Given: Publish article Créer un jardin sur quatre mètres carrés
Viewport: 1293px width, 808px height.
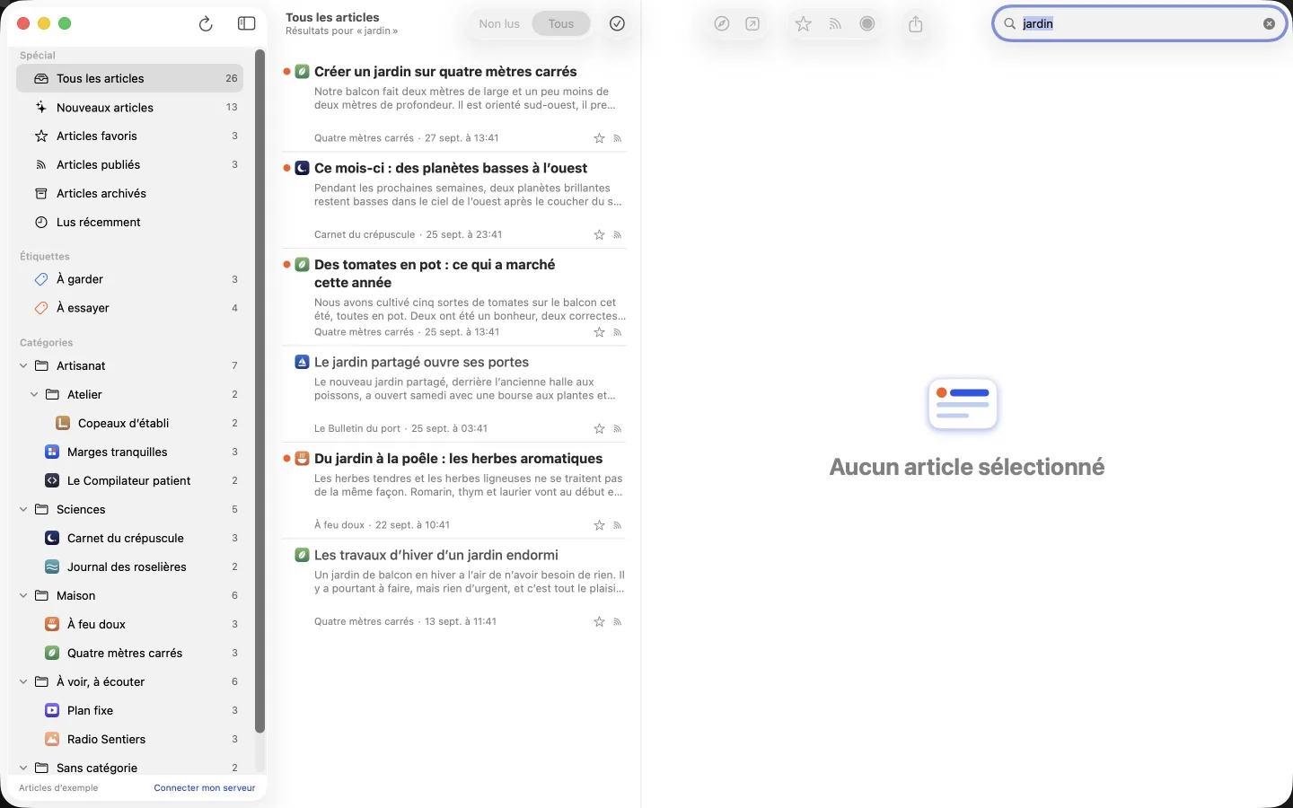Looking at the screenshot, I should click(x=618, y=138).
